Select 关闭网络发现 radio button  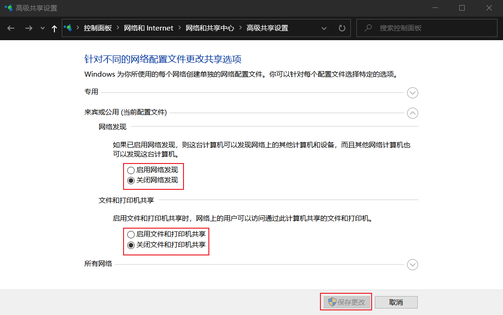pyautogui.click(x=131, y=181)
